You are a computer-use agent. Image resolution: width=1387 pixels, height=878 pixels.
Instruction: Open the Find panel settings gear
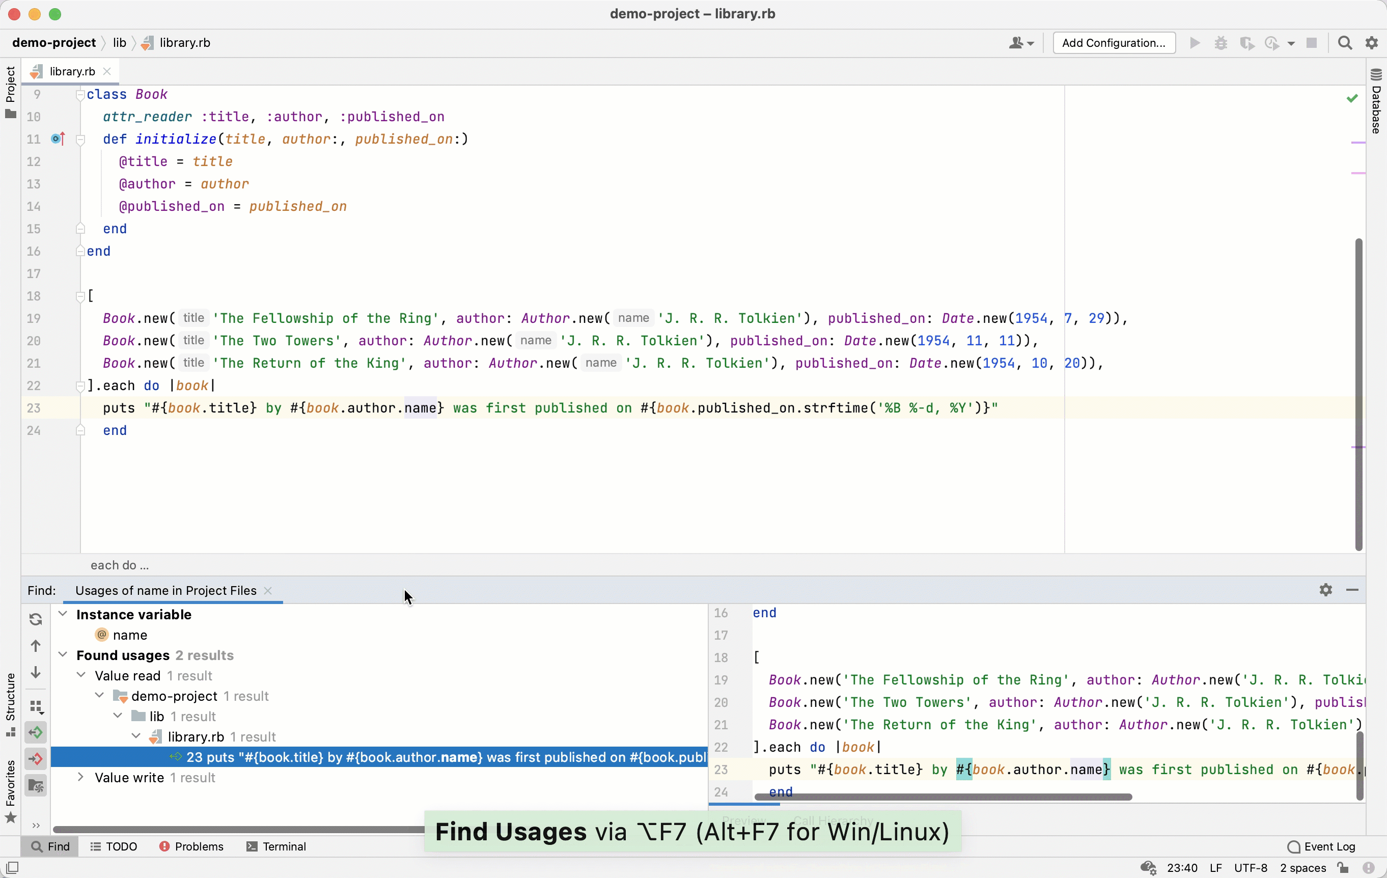click(1325, 590)
